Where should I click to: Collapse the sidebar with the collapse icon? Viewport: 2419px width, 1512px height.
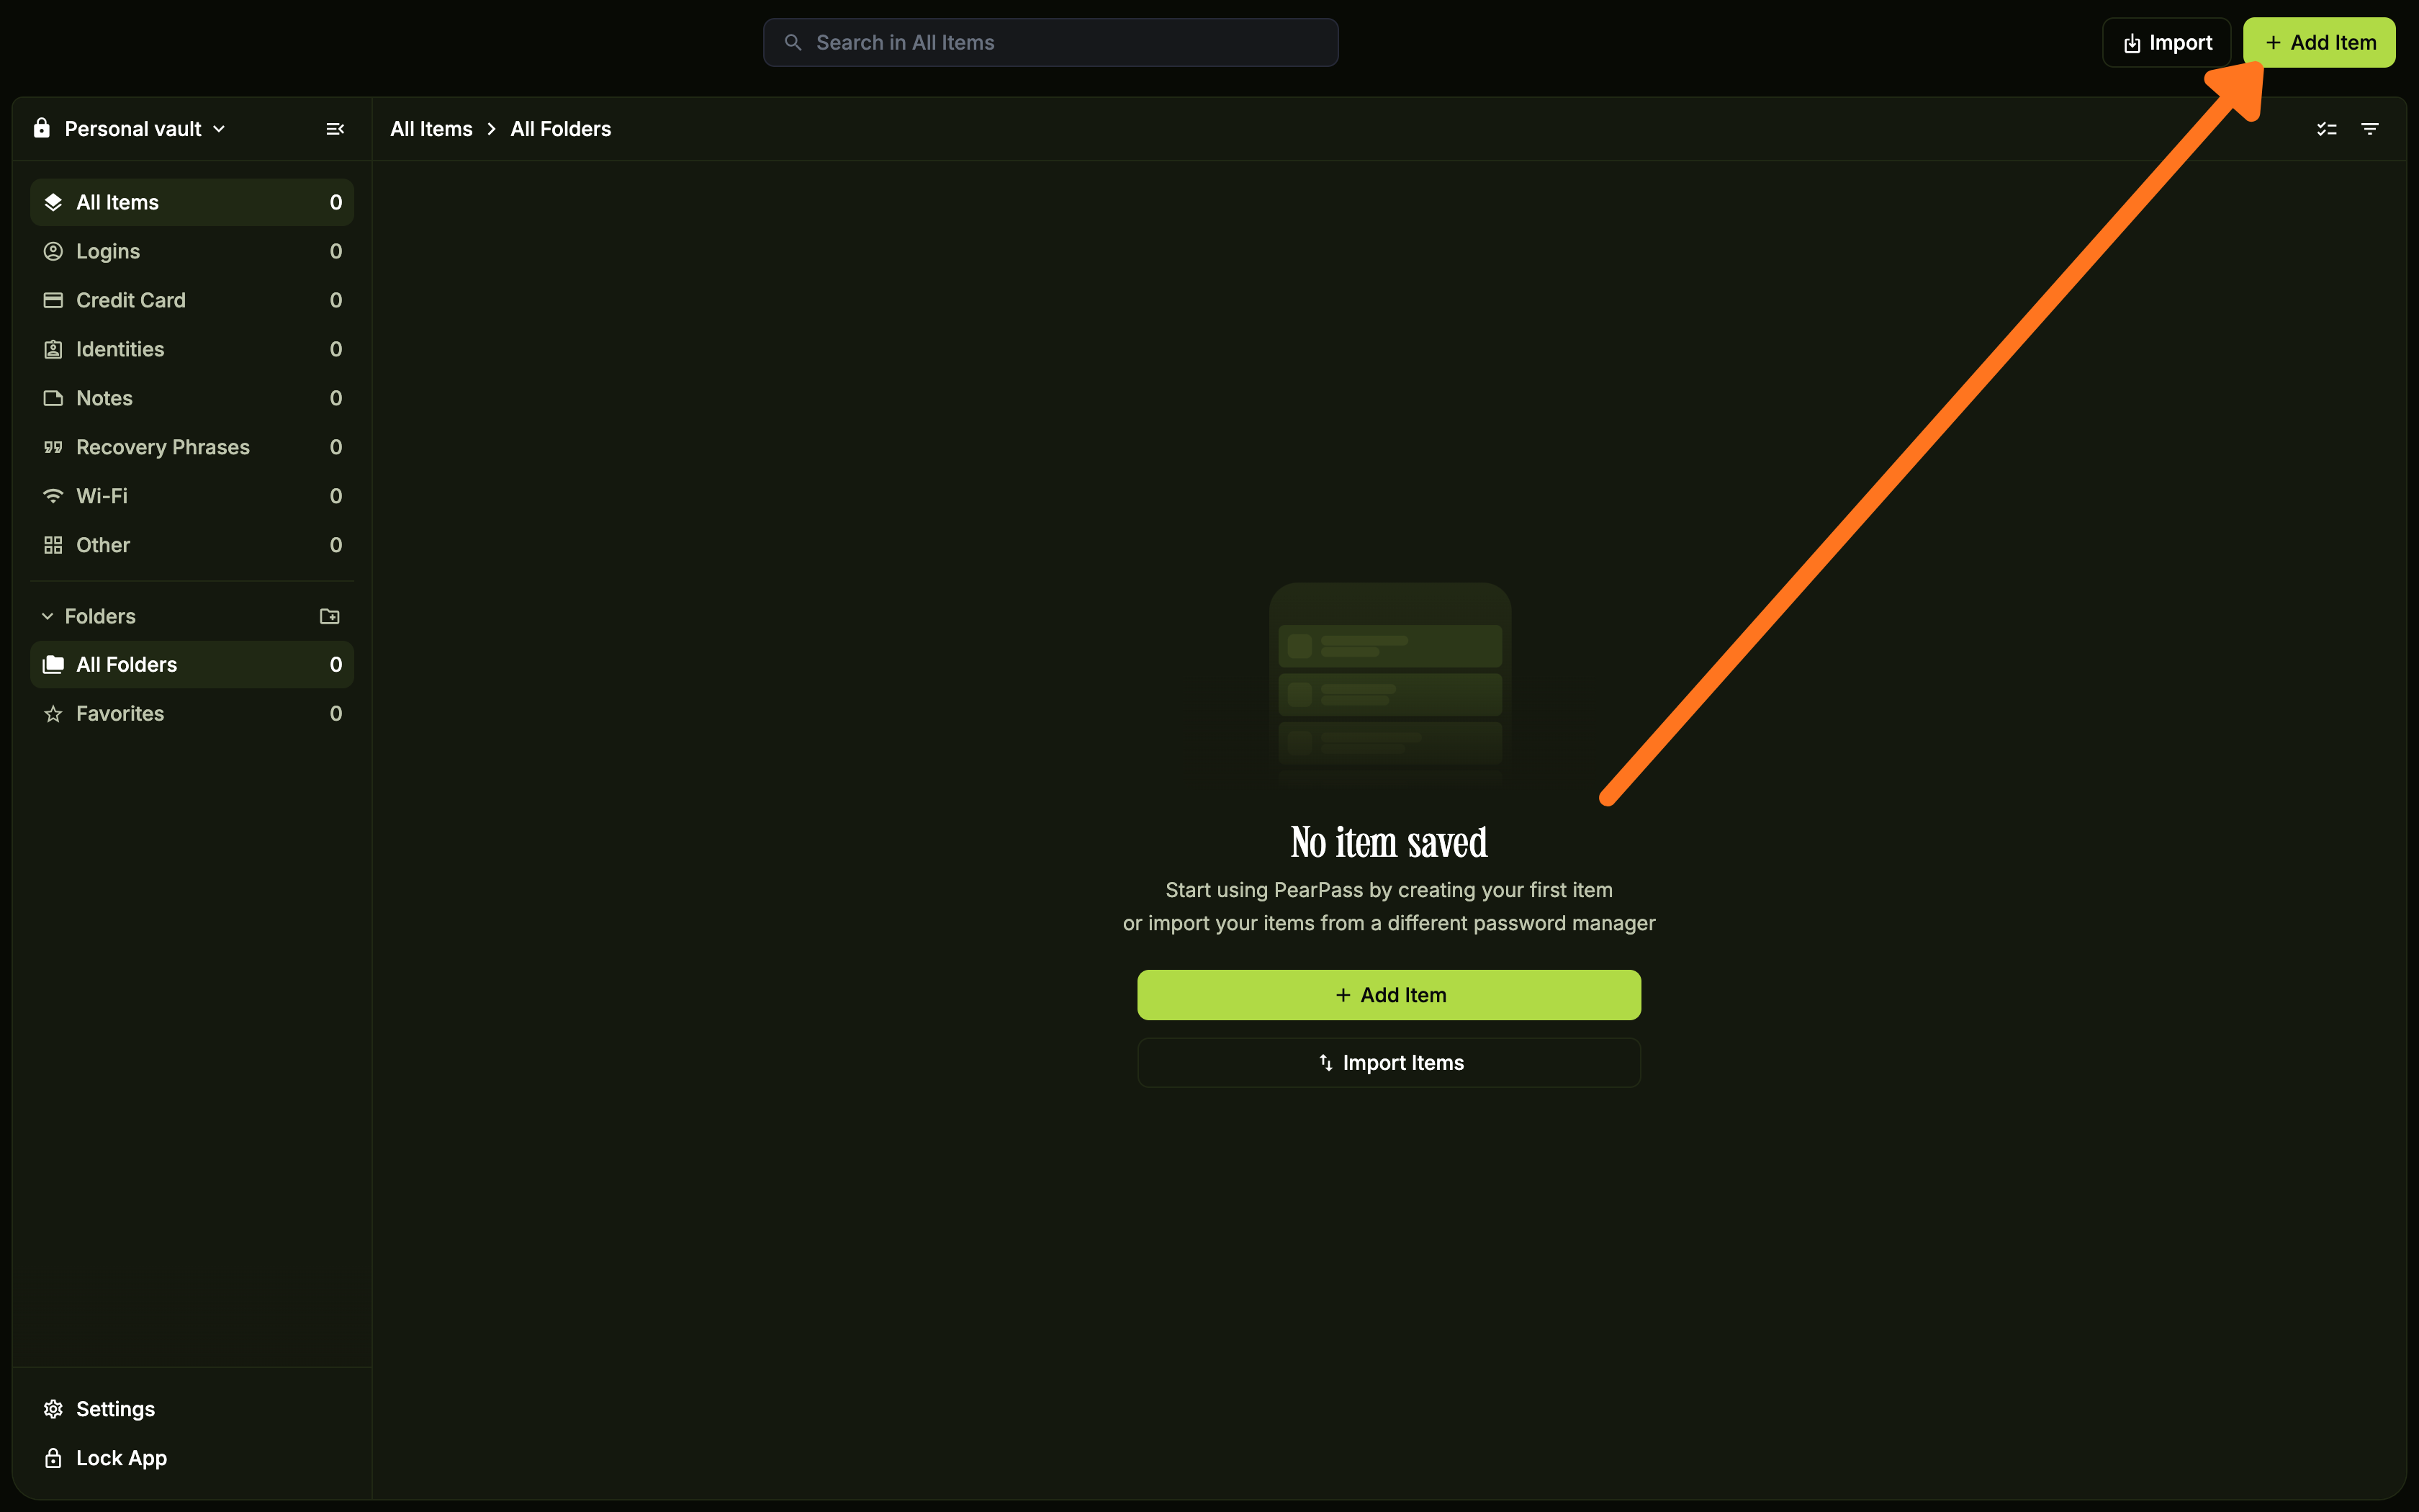[334, 128]
